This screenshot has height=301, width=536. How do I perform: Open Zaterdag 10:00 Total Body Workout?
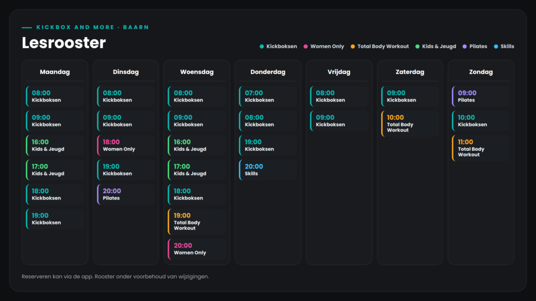pyautogui.click(x=410, y=124)
